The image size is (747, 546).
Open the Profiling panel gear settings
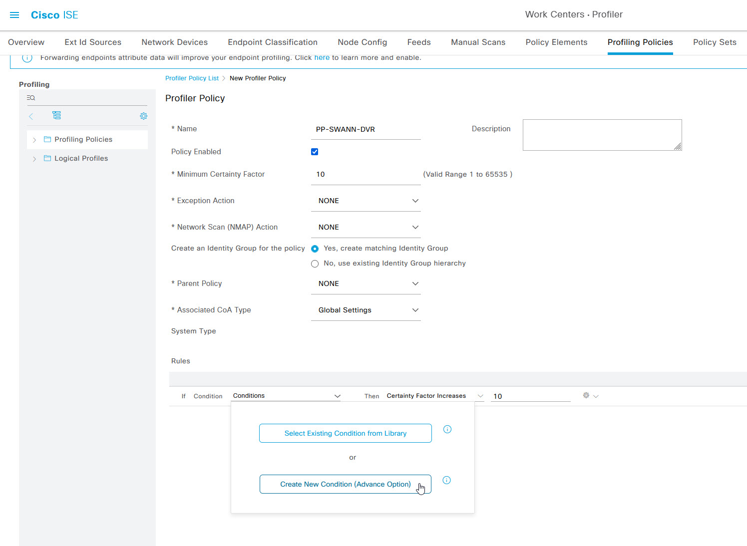click(143, 116)
